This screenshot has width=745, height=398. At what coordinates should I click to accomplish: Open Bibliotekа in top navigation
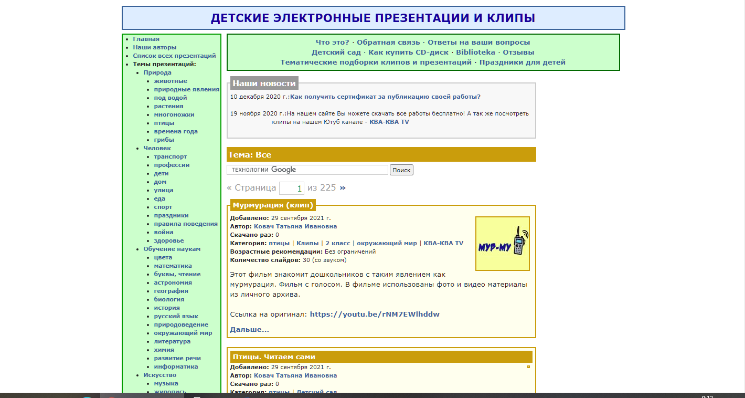[x=476, y=52]
